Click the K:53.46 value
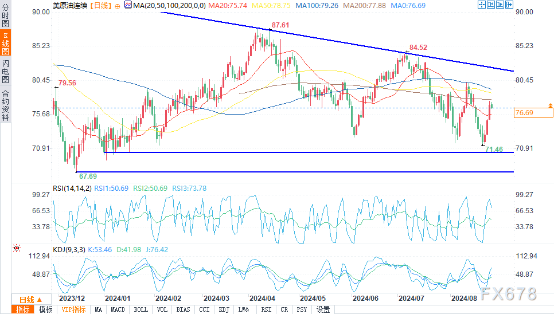 pyautogui.click(x=100, y=250)
